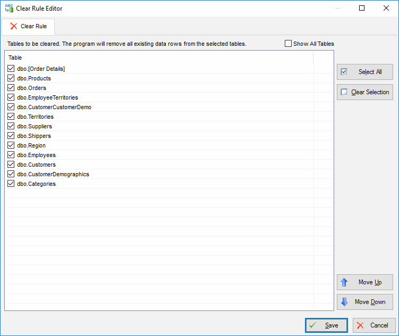Cancel the clear rule editor
The width and height of the screenshot is (399, 336).
[374, 325]
